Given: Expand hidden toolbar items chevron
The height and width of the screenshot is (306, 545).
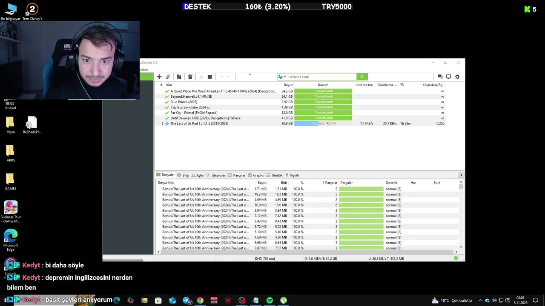Looking at the screenshot, I should click(x=250, y=75).
